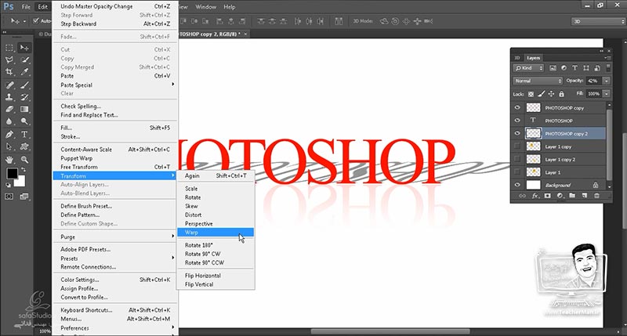Open the Window menu
The width and height of the screenshot is (627, 336).
click(x=205, y=7)
